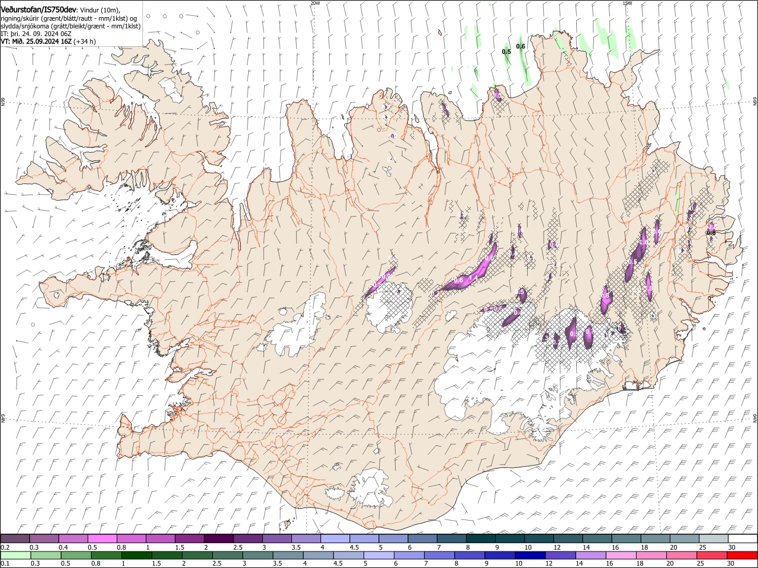758x568 pixels.
Task: Select the light gray upper swatch at 25
Action: 713,539
